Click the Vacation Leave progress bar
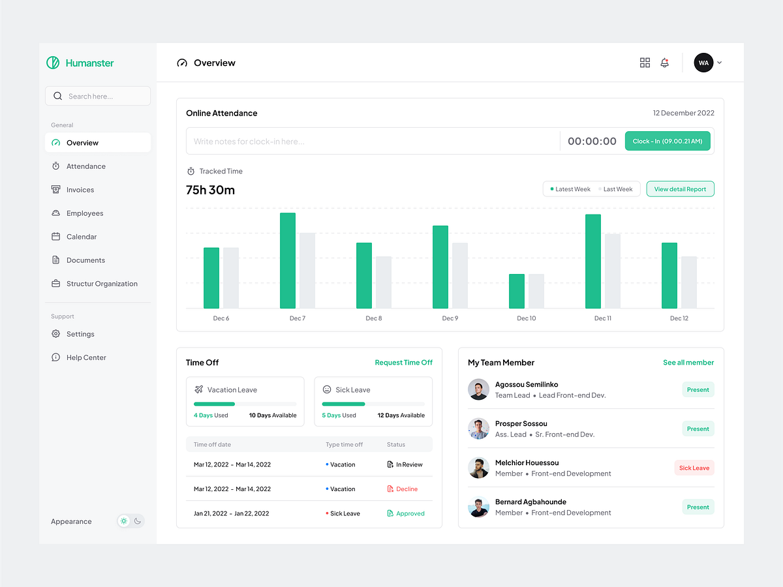 (245, 404)
